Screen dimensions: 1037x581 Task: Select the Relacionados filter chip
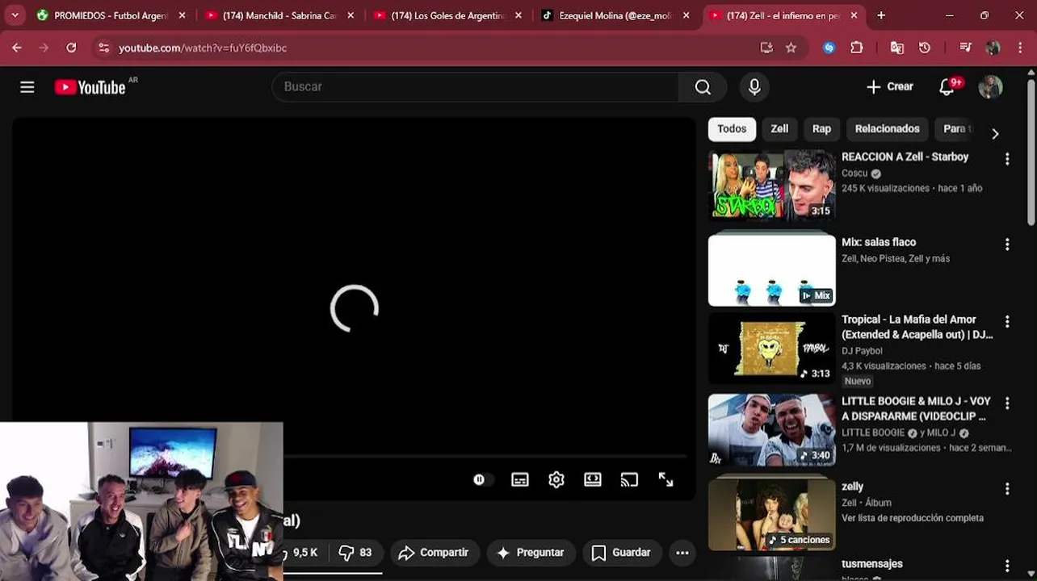pos(887,129)
